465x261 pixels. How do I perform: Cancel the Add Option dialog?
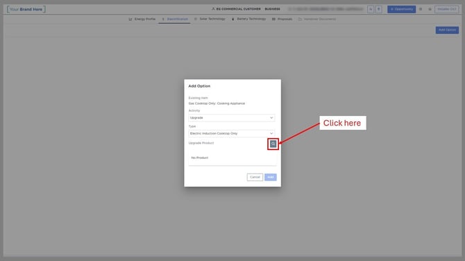click(255, 177)
